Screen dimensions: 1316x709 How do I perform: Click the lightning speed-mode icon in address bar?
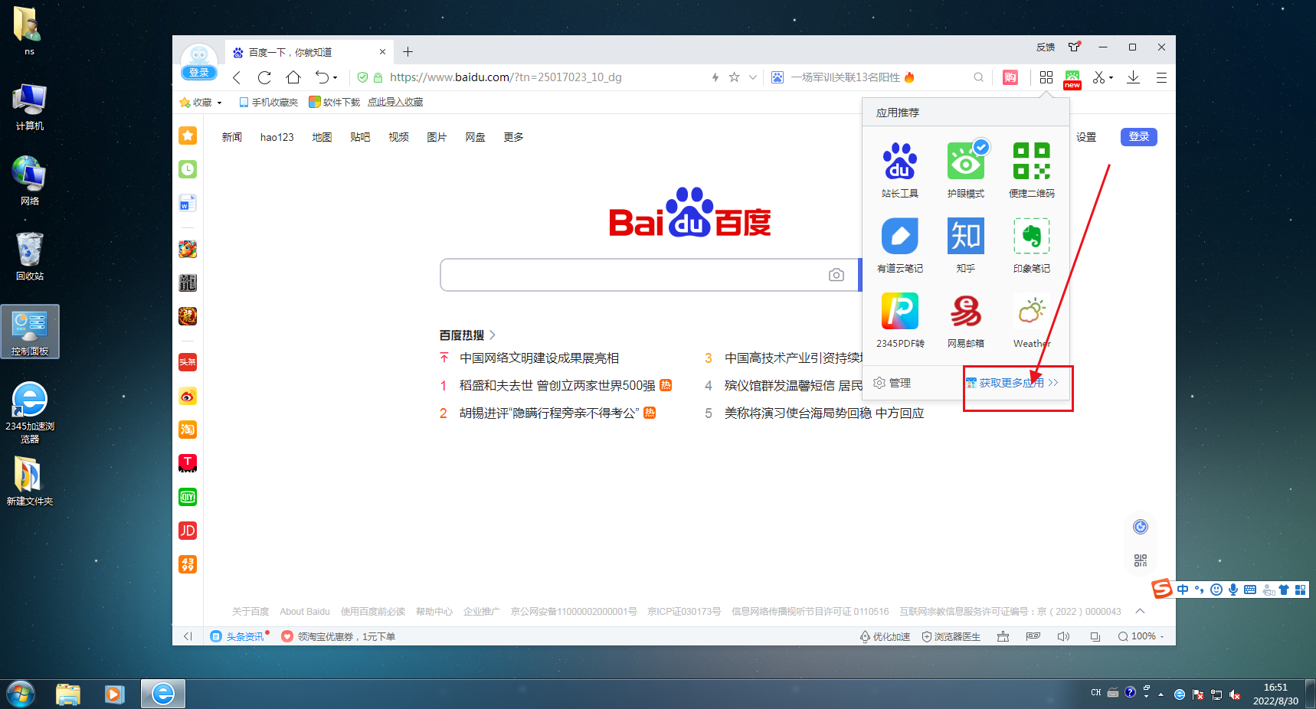click(715, 77)
